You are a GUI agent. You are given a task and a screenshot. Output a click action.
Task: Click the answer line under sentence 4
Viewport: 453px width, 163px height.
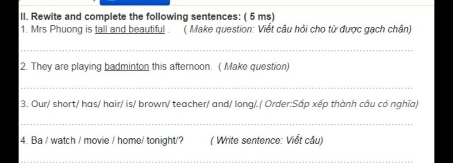217,162
